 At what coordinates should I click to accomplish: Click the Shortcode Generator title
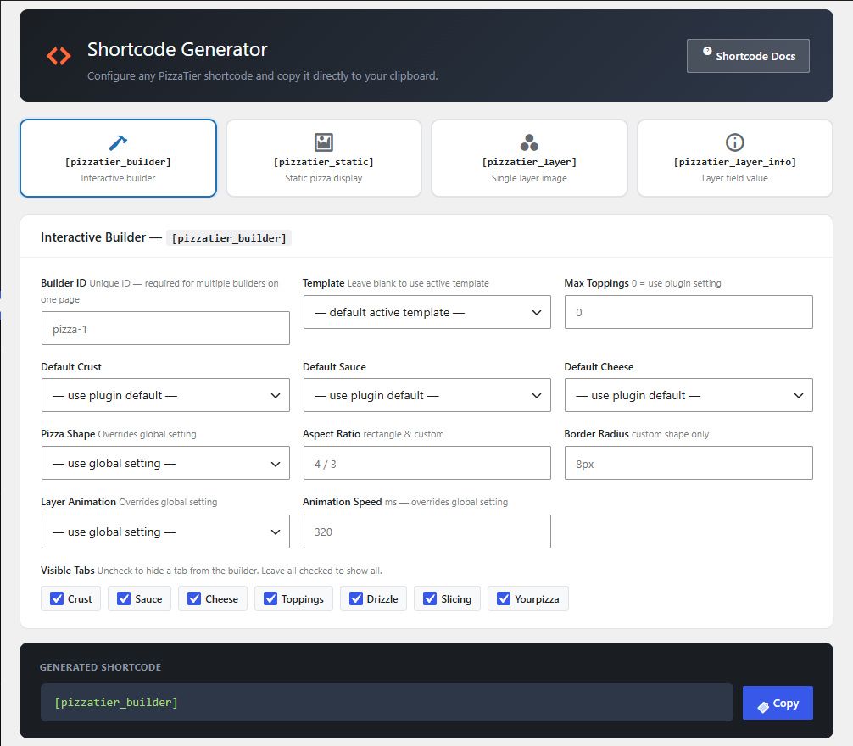coord(177,49)
